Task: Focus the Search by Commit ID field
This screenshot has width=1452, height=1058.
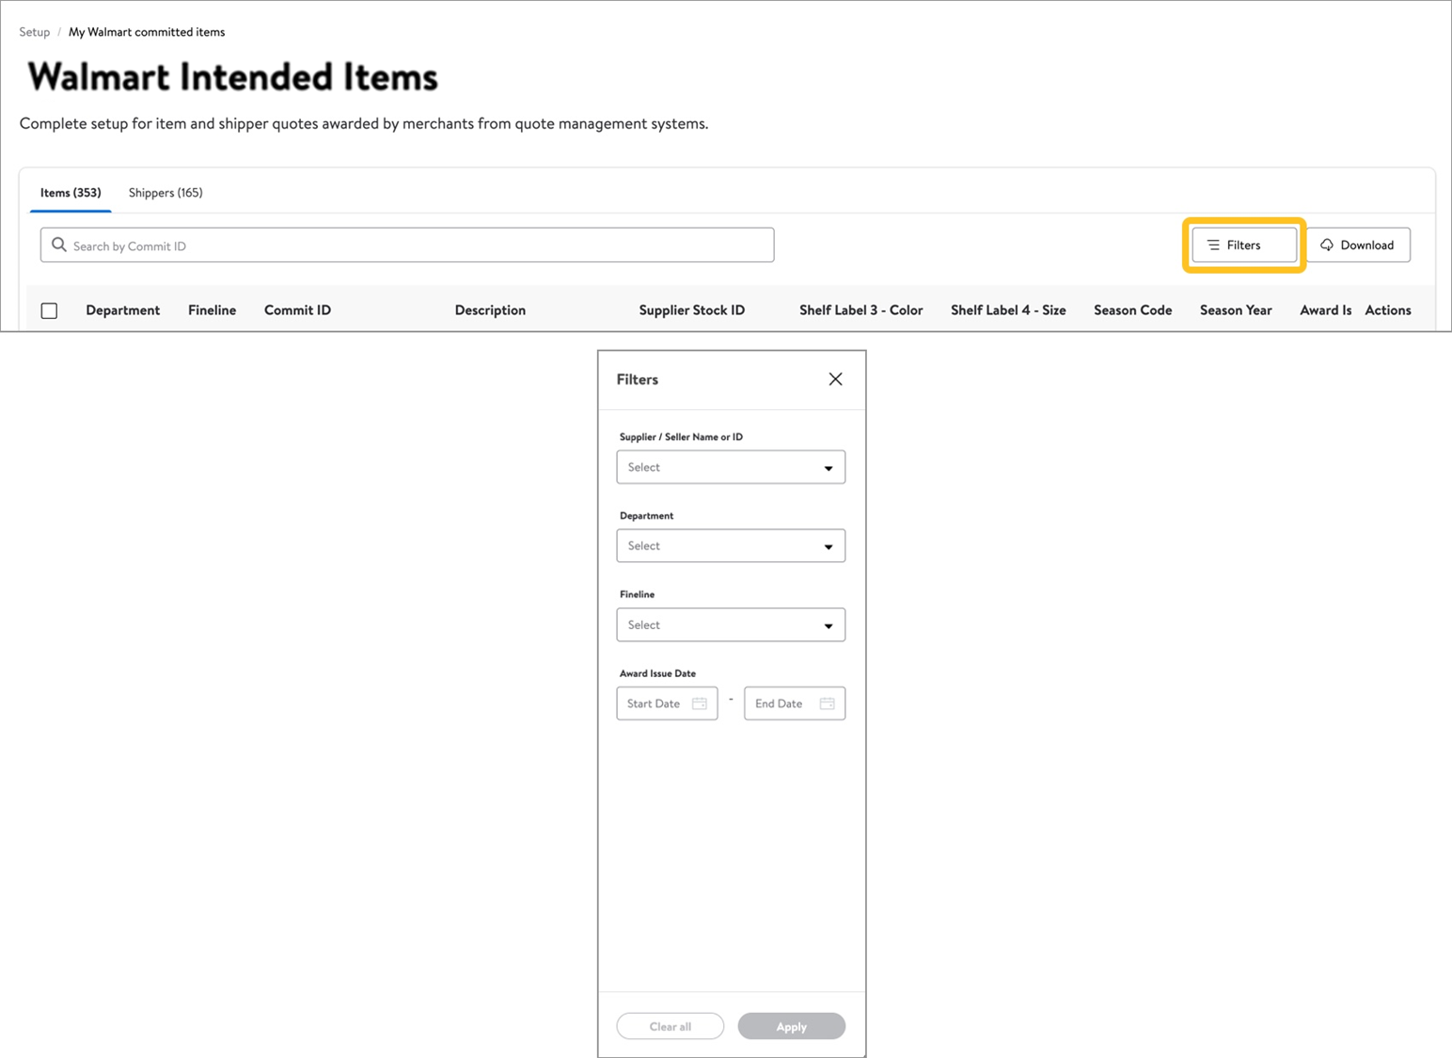Action: pyautogui.click(x=407, y=245)
